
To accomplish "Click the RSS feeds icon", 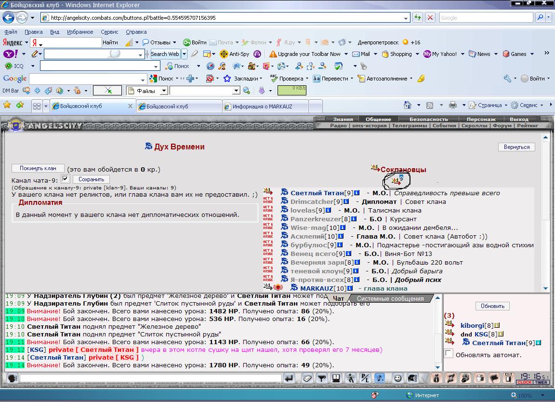I will [x=430, y=105].
